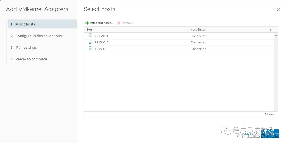284x143 pixels.
Task: Select the 172.16.10.13 host address
Action: 101,49
